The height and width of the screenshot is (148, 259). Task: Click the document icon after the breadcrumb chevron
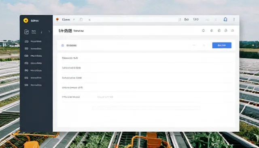(x=81, y=20)
